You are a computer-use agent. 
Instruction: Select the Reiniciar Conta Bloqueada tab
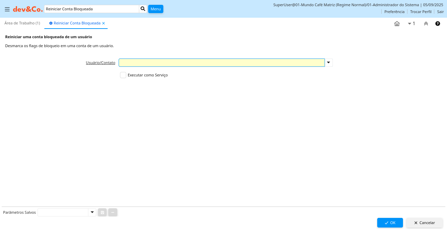(x=77, y=23)
